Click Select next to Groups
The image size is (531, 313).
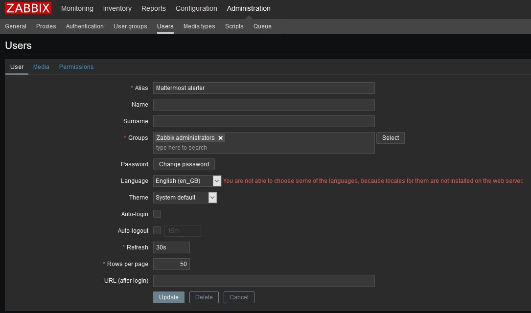390,138
